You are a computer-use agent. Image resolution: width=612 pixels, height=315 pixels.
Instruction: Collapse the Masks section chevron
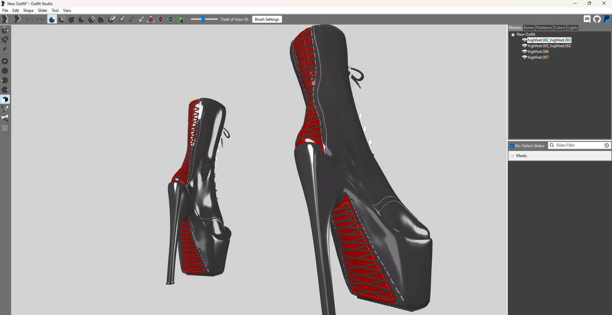click(513, 156)
